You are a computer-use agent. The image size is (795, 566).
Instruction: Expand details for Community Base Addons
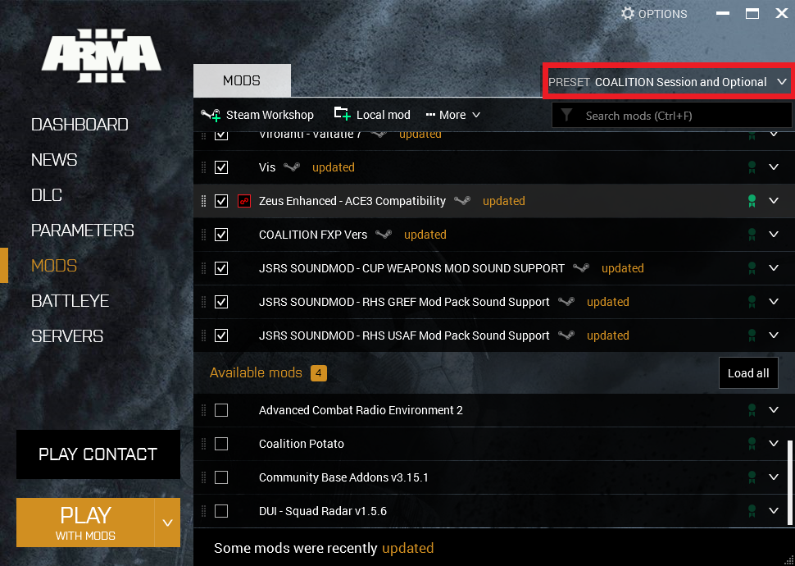click(774, 477)
